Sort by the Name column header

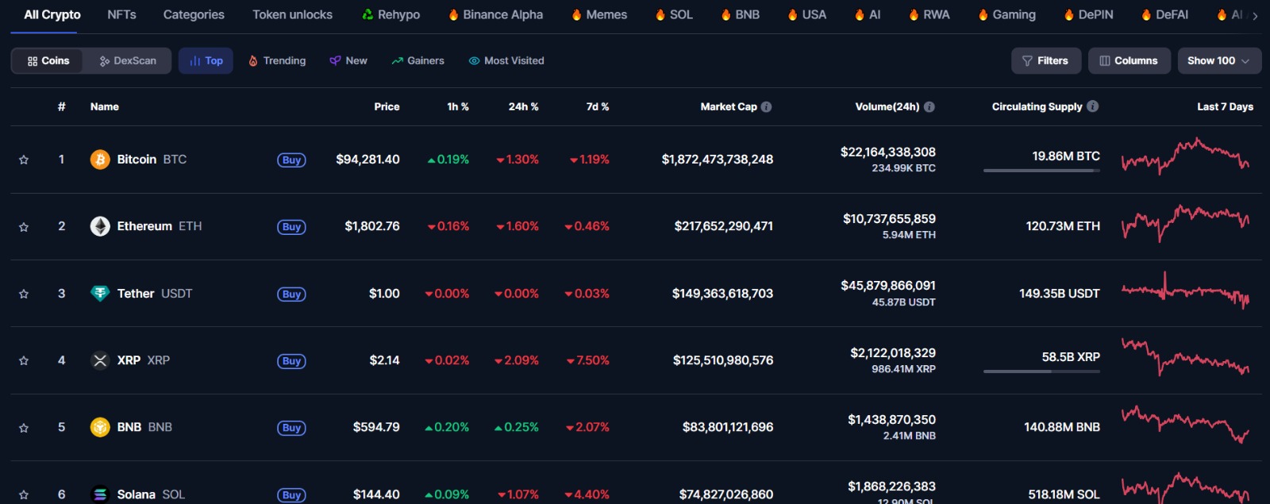pyautogui.click(x=105, y=106)
